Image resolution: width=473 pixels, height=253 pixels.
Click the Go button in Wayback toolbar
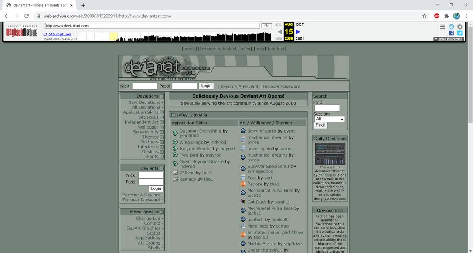pos(267,26)
